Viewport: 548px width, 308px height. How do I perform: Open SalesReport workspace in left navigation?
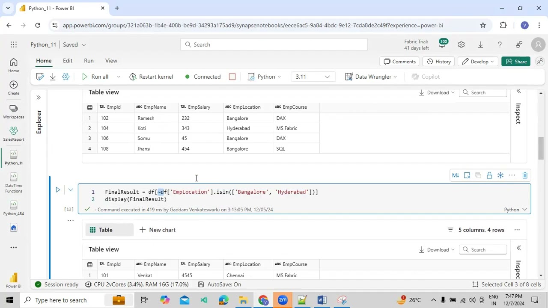(14, 134)
